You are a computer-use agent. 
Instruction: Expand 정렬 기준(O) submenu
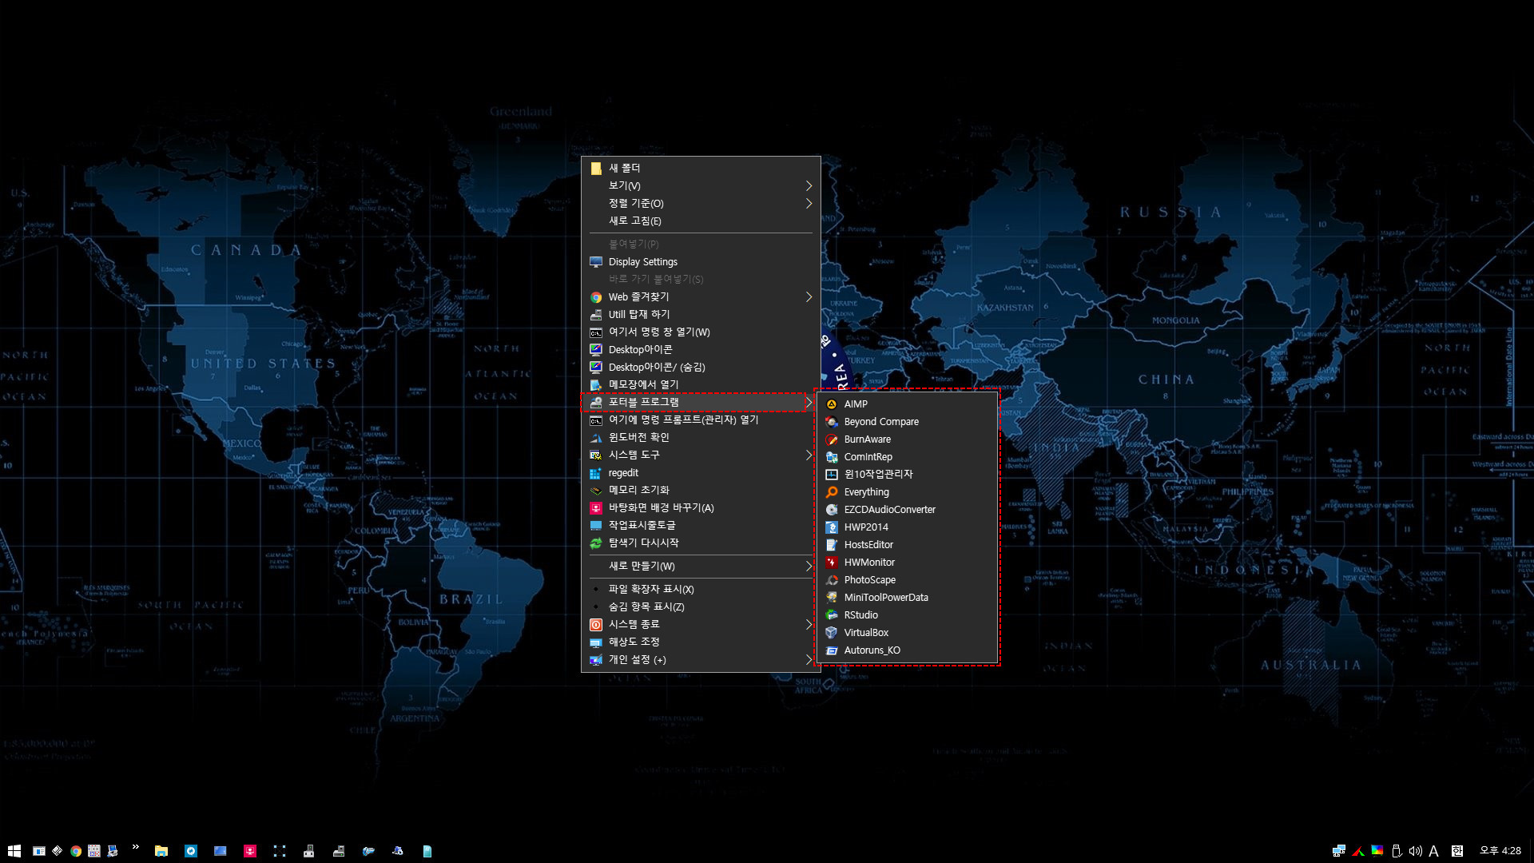click(701, 202)
